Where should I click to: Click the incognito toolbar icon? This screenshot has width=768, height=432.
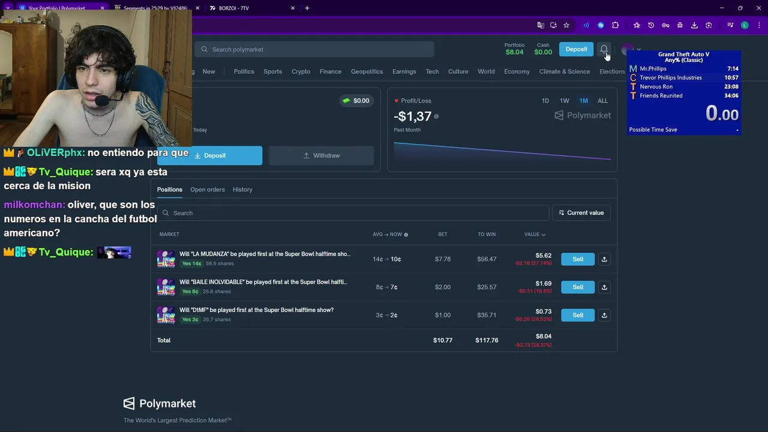point(680,25)
